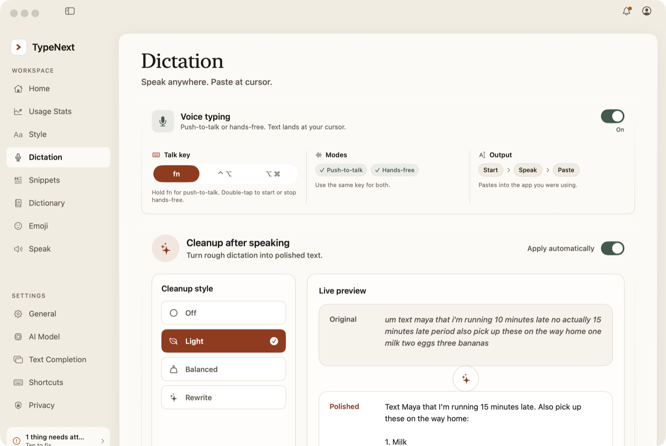Toggle the Apply automatically switch

(613, 248)
